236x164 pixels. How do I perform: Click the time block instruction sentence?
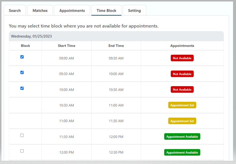click(x=83, y=26)
